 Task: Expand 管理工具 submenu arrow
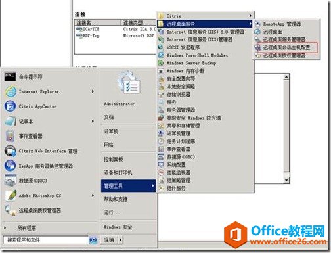[152, 186]
